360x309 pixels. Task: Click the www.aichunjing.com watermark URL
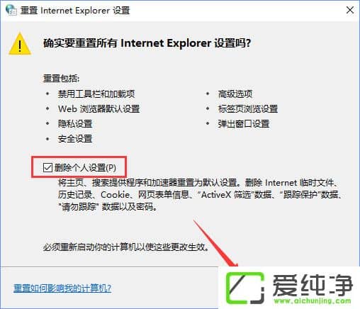click(313, 300)
